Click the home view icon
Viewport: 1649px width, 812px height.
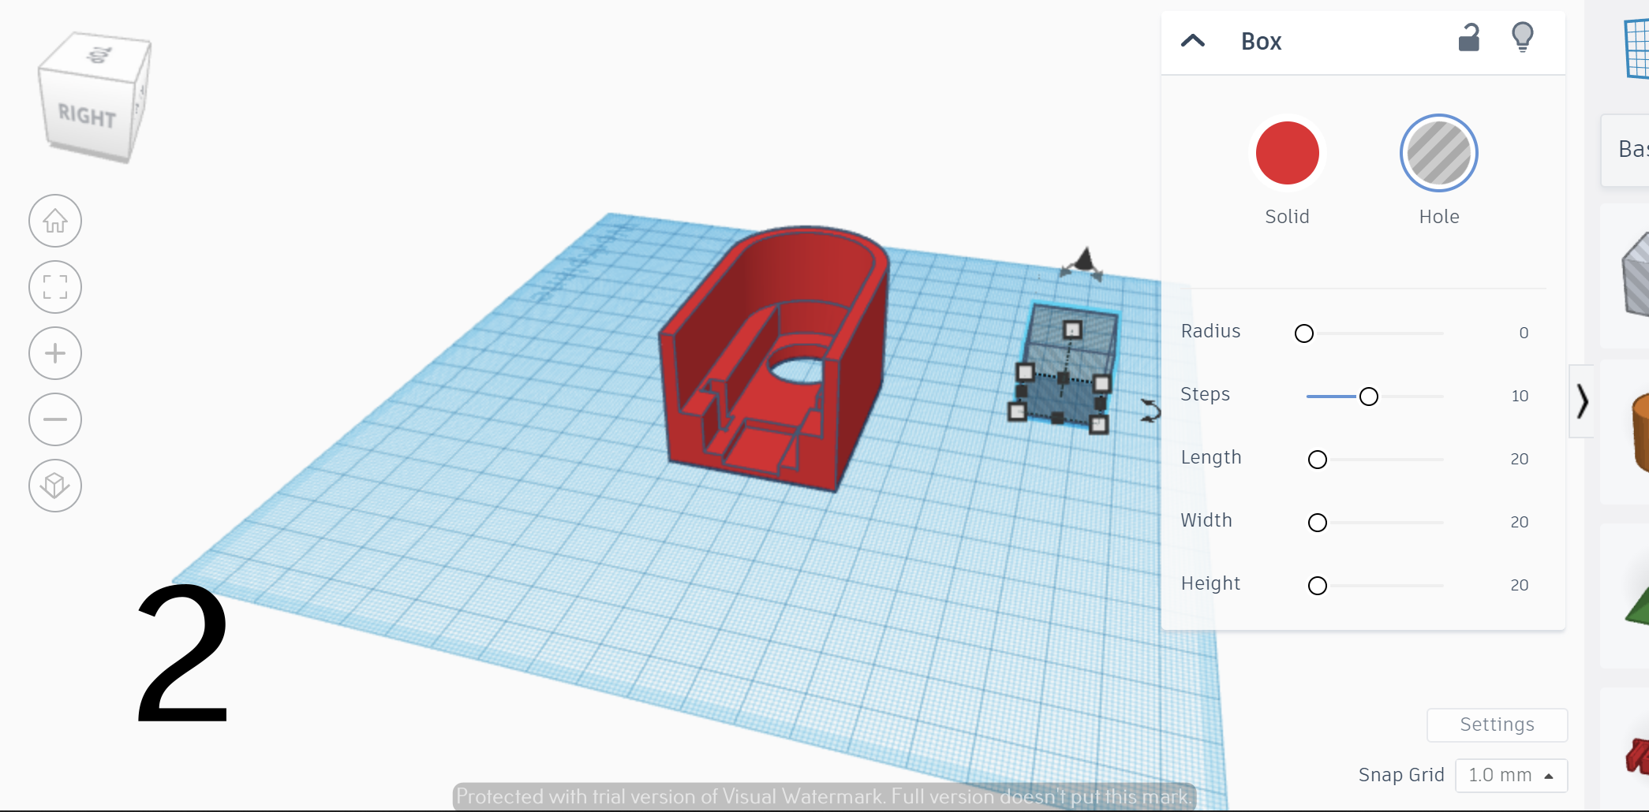(x=54, y=221)
